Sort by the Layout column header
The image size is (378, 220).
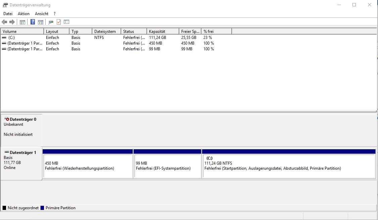pos(56,31)
